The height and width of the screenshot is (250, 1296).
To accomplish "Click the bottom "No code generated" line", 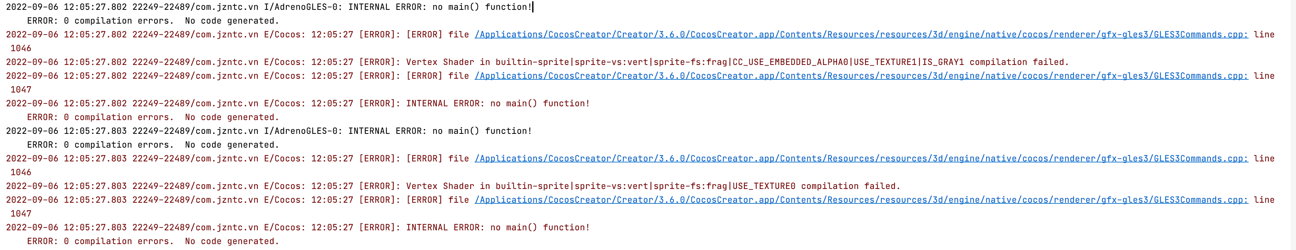I will pos(153,241).
